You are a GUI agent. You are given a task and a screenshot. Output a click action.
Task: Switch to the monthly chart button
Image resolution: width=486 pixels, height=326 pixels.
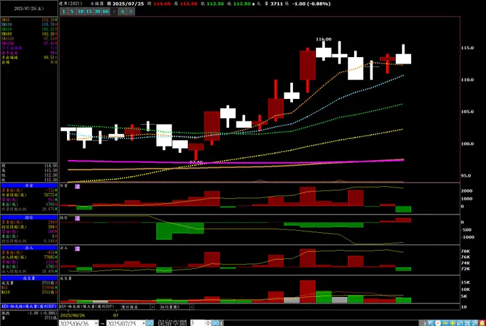click(131, 11)
